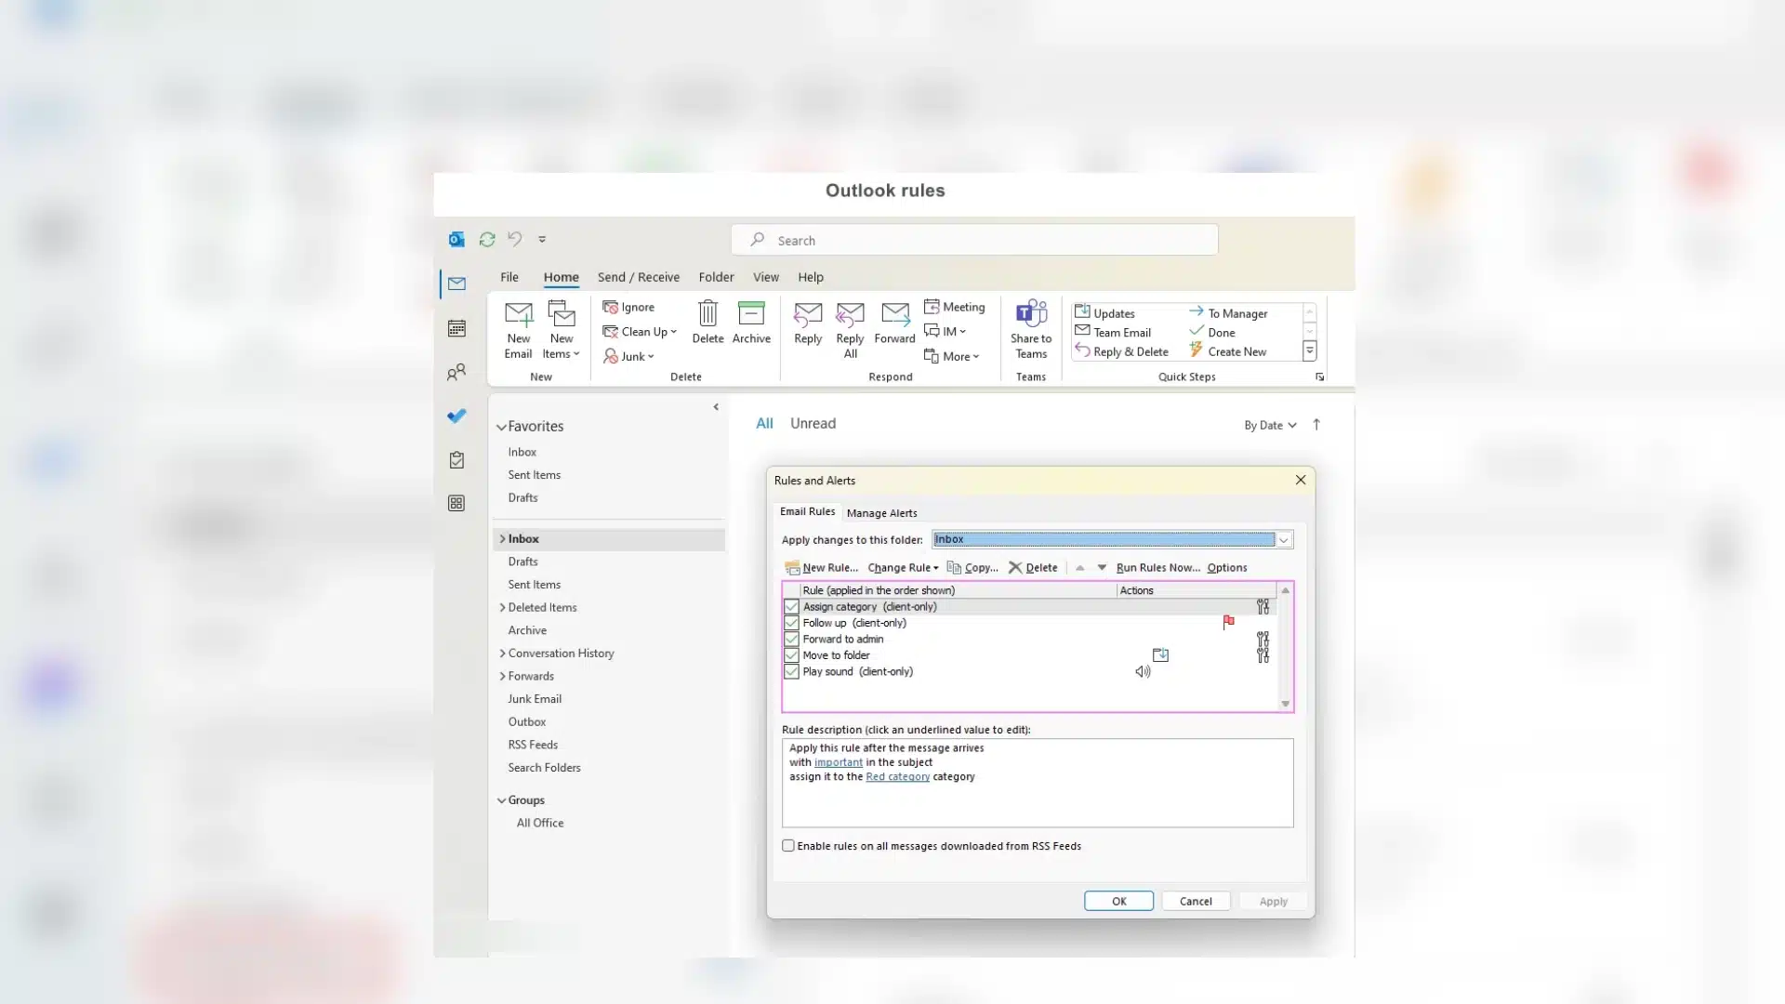Switch to the Manage Alerts tab
This screenshot has height=1004, width=1785.
[882, 513]
